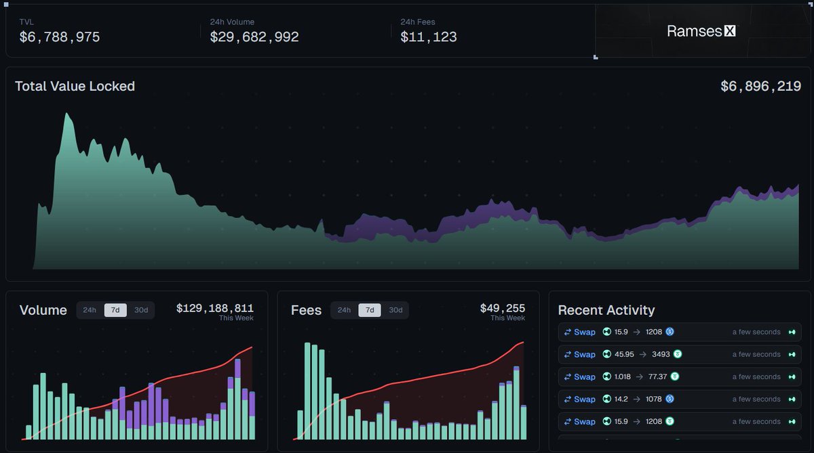
Task: Click the 'a few seconds' timestamp in the 45.95 row
Action: click(756, 354)
